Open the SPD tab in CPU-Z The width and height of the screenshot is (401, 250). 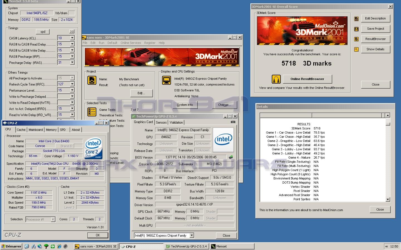tap(63, 130)
